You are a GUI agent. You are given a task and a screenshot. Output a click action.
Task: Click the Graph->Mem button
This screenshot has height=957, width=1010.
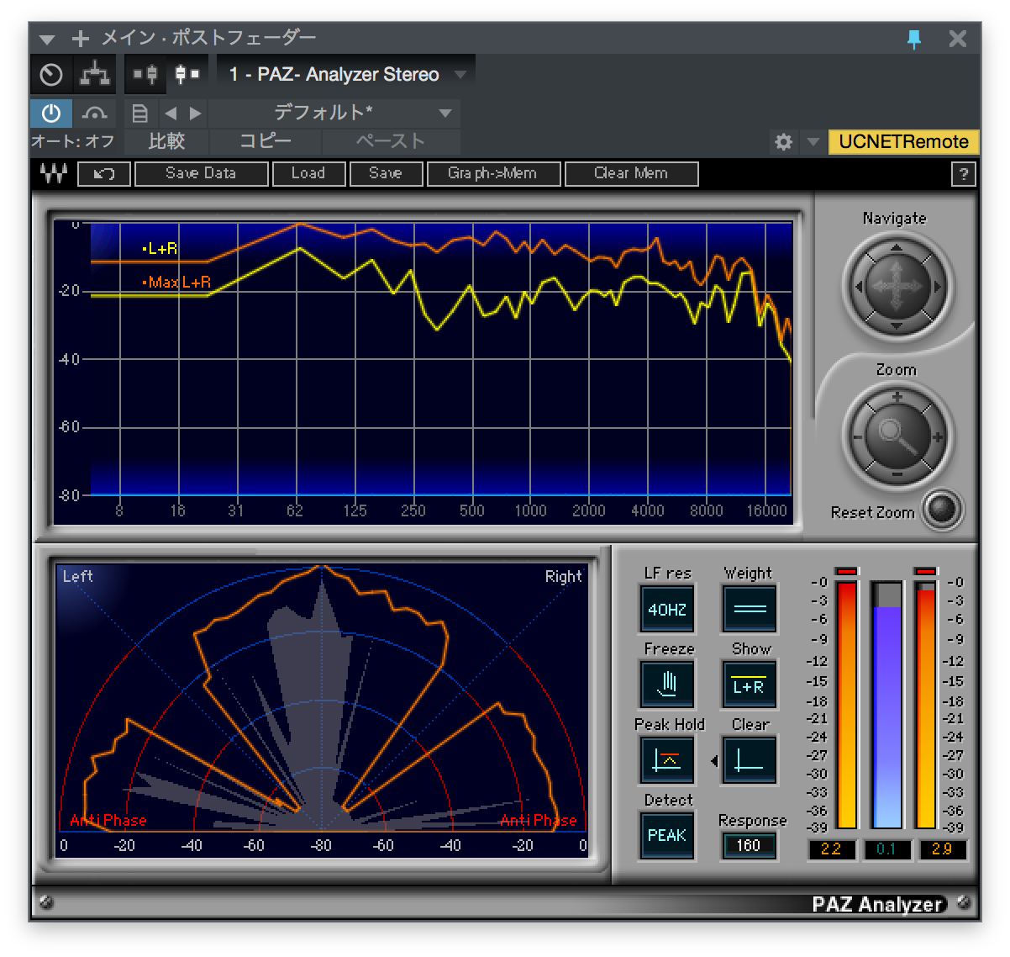(493, 174)
